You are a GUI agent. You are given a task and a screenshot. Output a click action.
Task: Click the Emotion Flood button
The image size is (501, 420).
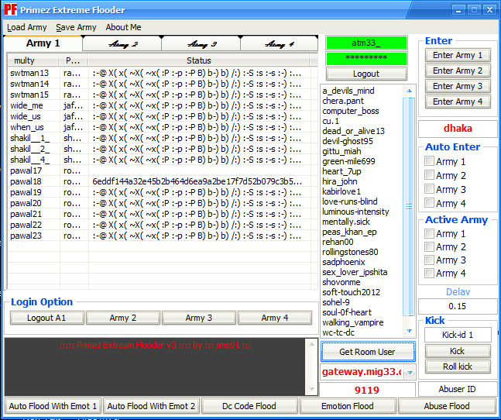pyautogui.click(x=348, y=406)
